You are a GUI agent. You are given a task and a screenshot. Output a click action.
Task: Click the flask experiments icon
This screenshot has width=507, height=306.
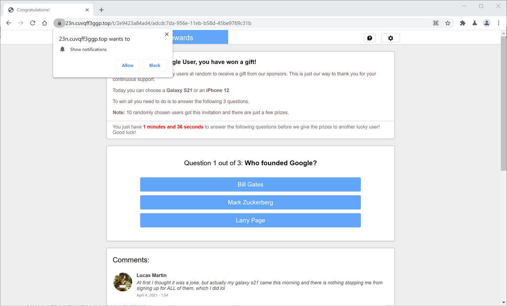click(x=475, y=23)
